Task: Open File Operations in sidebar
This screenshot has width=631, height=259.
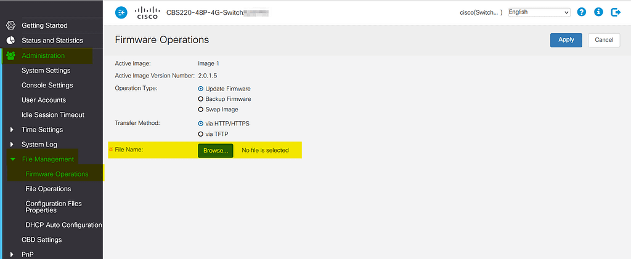Action: 48,189
